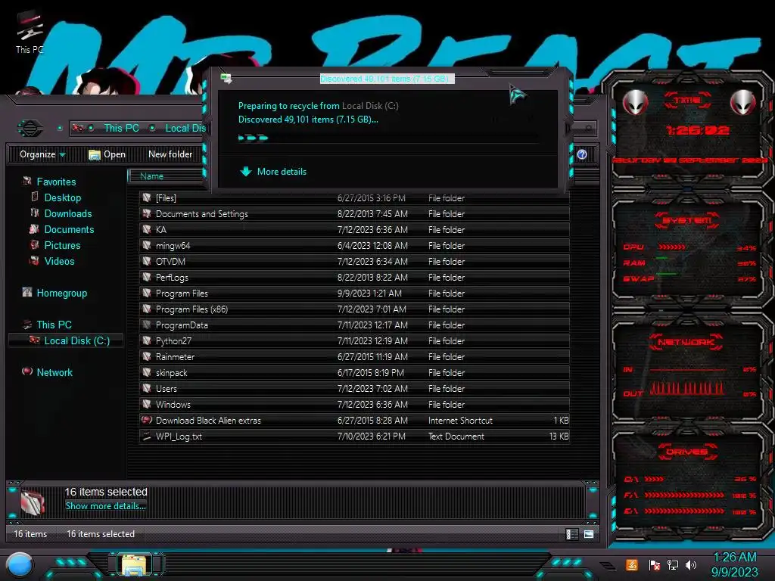Sort by the Name column header

tap(166, 176)
